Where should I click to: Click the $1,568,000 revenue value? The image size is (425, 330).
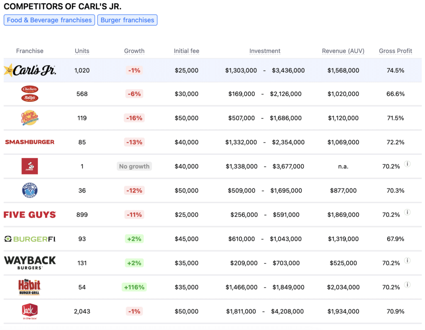pos(343,71)
